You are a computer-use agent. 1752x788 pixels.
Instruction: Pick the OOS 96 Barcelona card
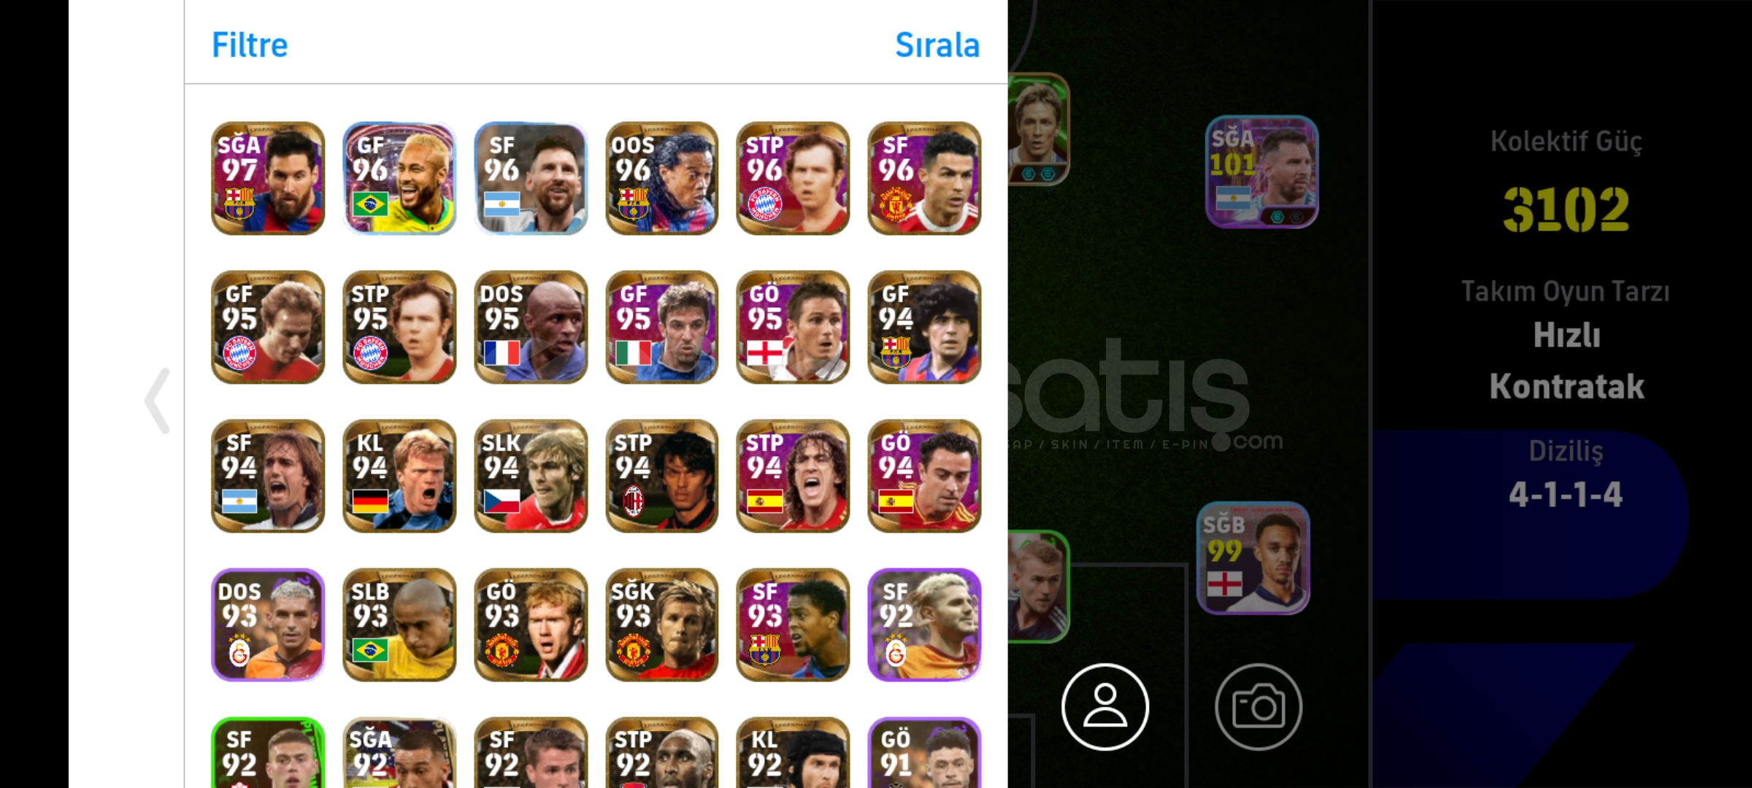pyautogui.click(x=662, y=178)
